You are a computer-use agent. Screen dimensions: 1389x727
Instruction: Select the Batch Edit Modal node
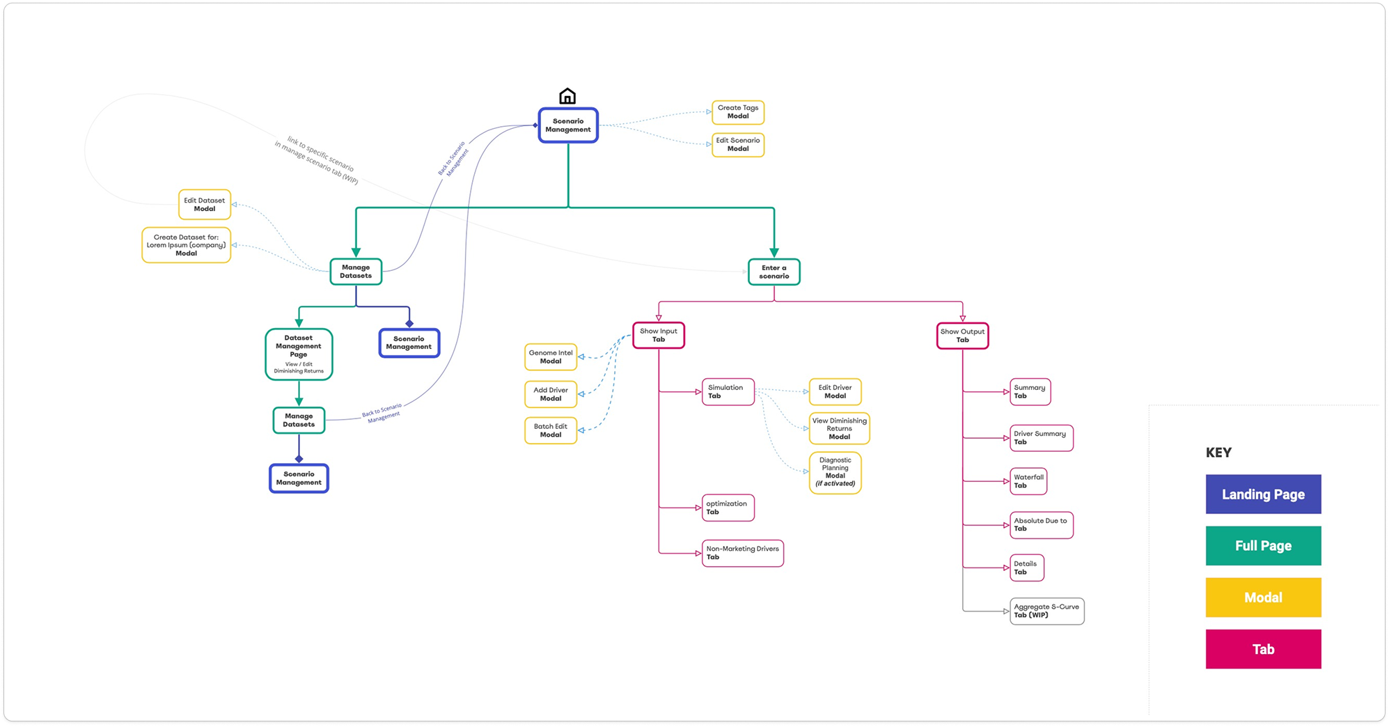tap(551, 430)
